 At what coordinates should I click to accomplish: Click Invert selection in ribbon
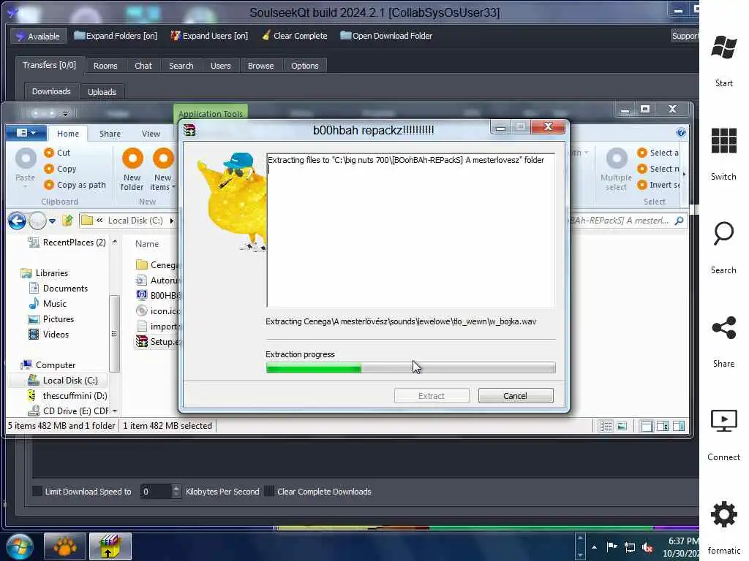point(658,185)
